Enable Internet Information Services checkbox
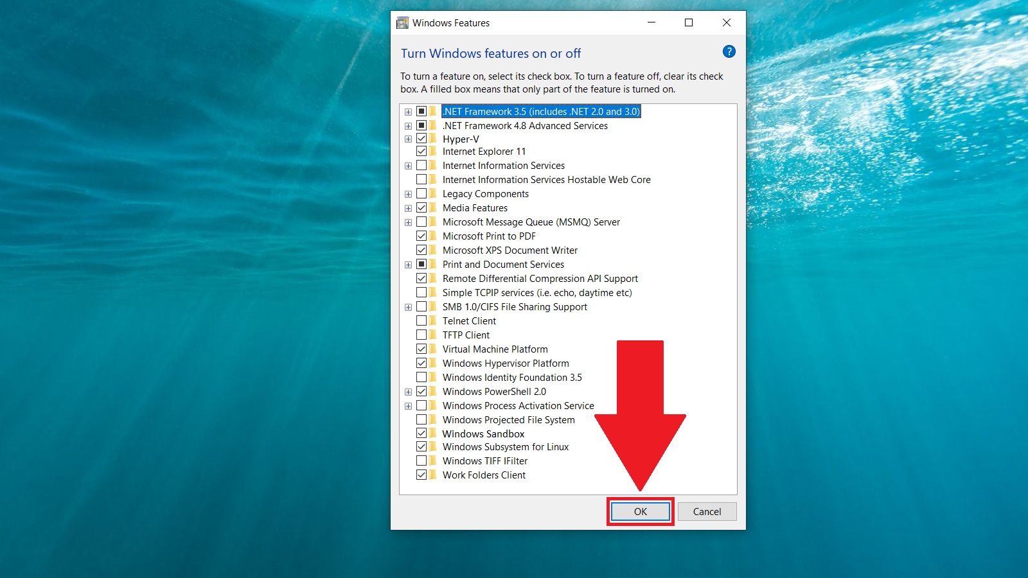This screenshot has width=1028, height=578. (x=421, y=165)
